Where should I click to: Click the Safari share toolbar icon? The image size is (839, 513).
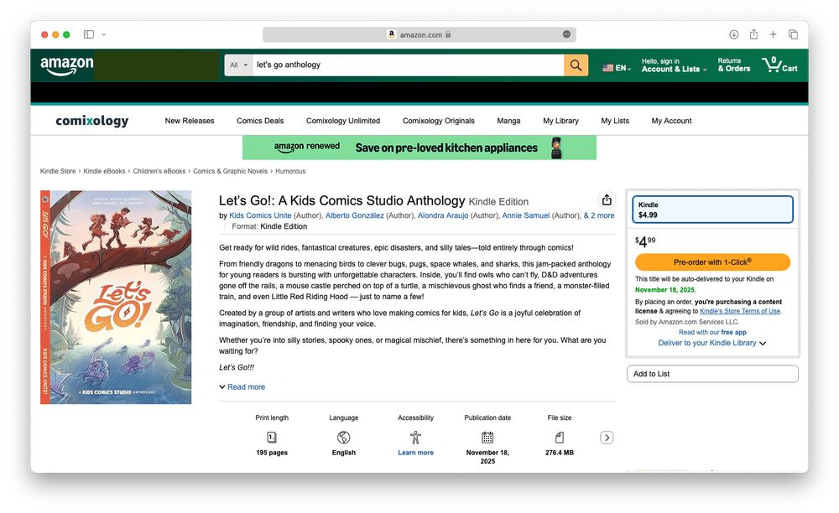pyautogui.click(x=753, y=34)
